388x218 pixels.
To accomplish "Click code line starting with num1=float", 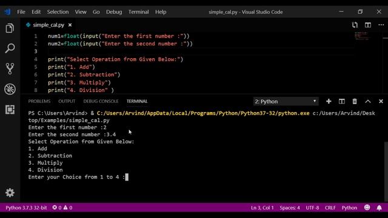I will tap(119, 36).
